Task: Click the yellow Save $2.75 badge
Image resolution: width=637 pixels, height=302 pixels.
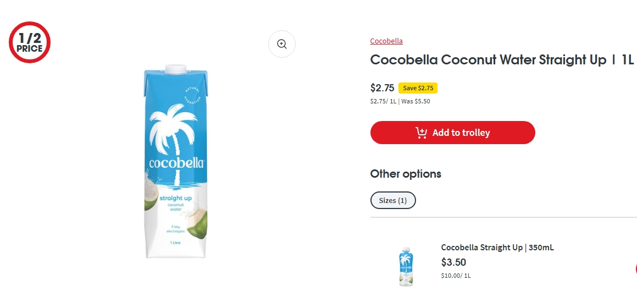Action: (x=418, y=88)
